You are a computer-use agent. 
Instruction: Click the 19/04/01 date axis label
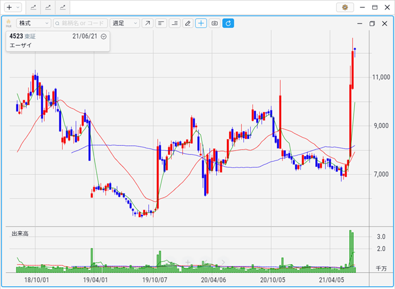pos(95,280)
